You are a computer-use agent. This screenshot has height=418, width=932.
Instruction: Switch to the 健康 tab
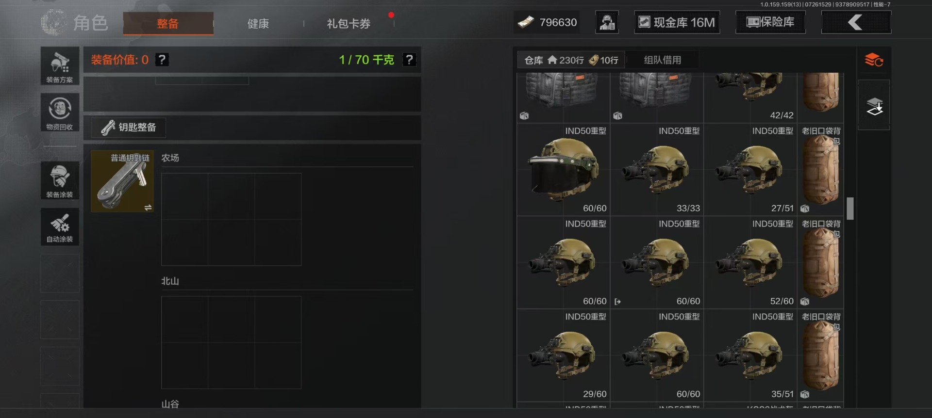click(x=258, y=23)
